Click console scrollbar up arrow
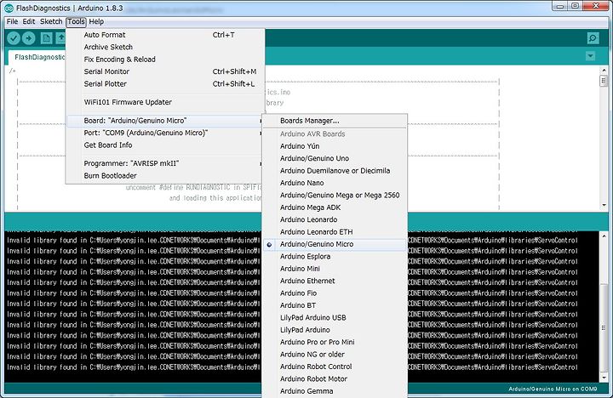 (604, 236)
